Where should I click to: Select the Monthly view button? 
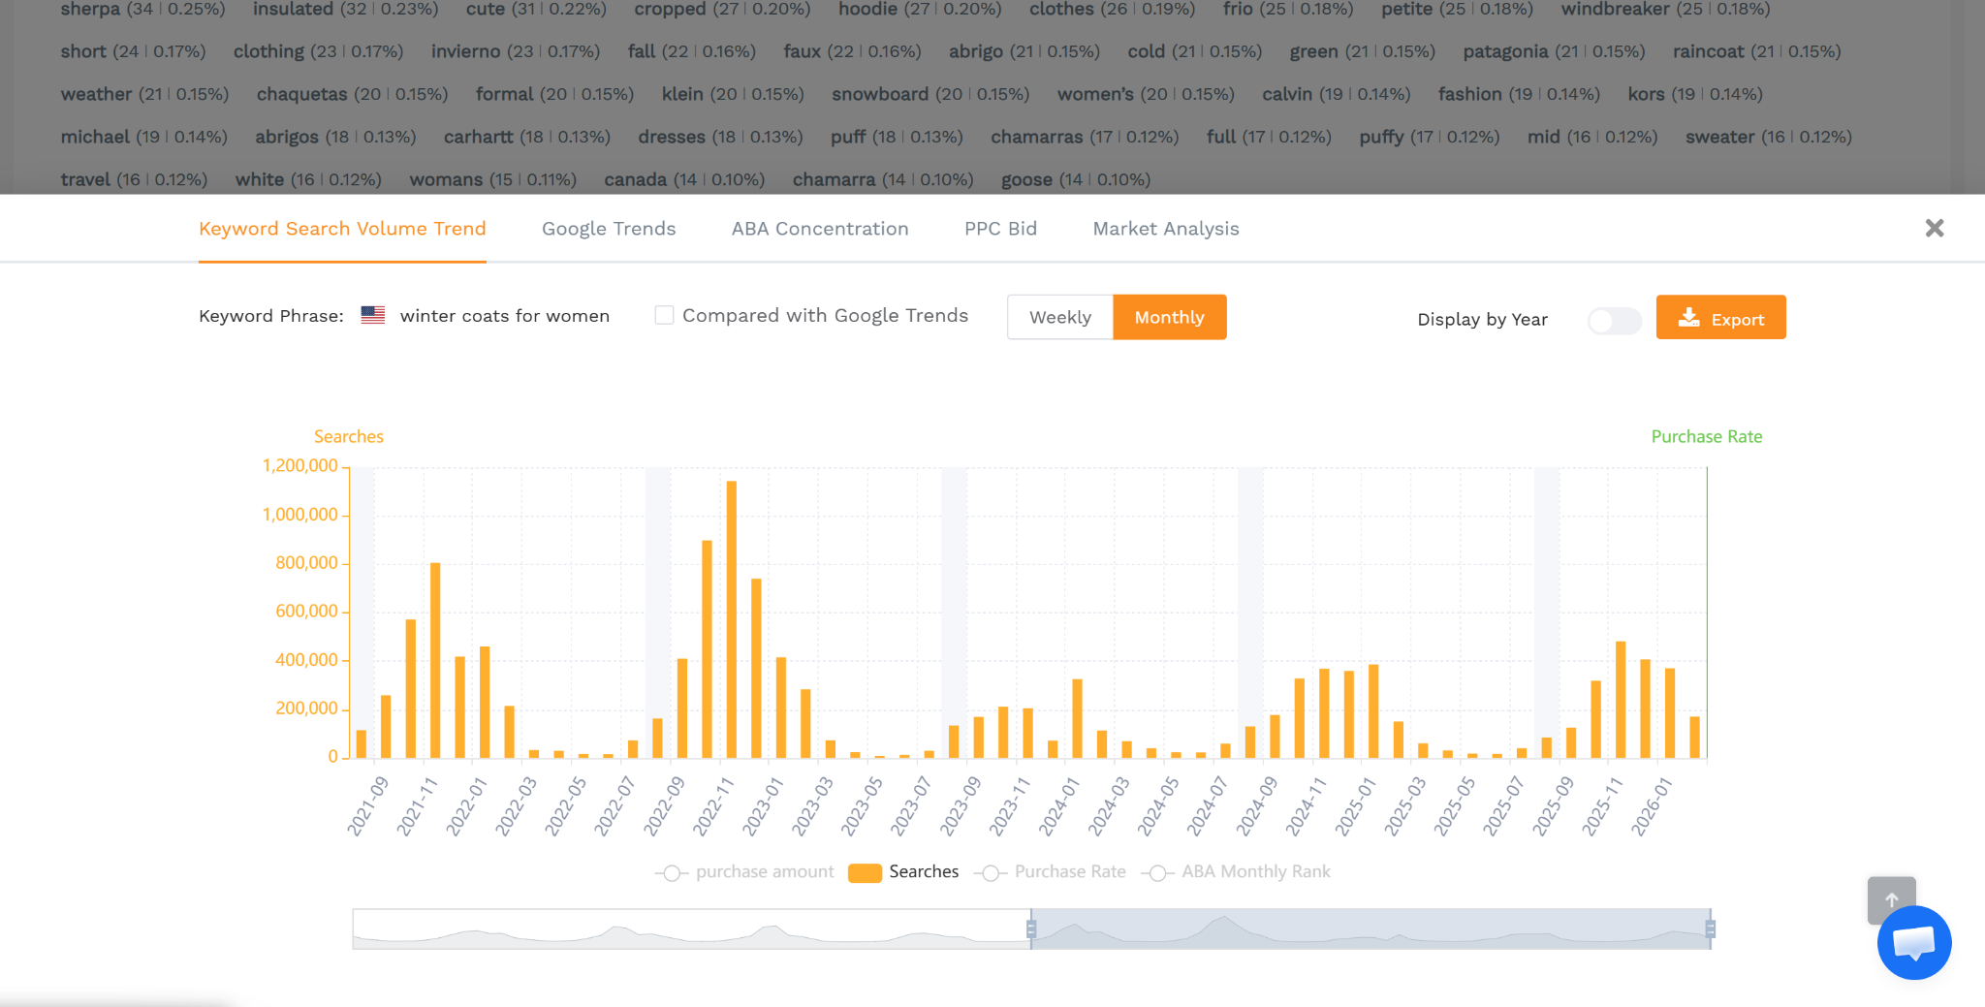coord(1169,317)
